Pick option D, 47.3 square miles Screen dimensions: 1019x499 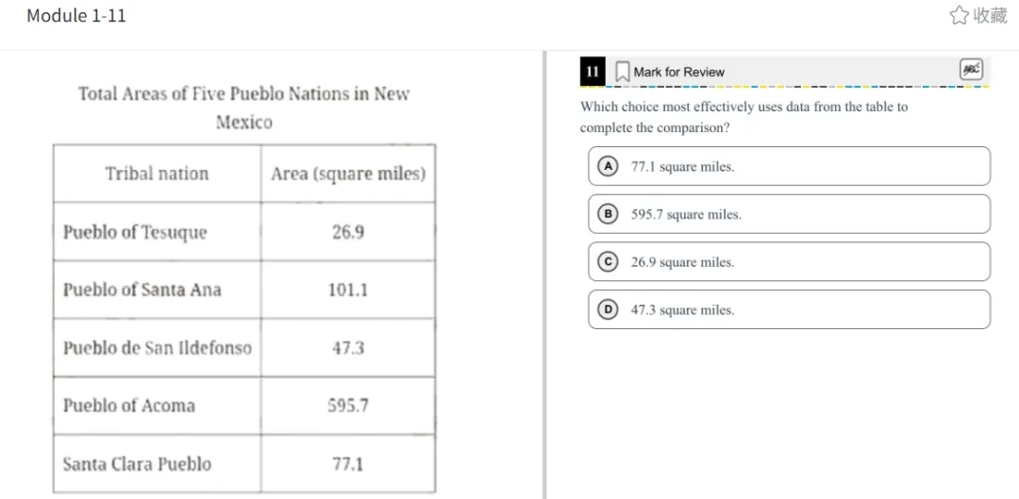(x=789, y=309)
